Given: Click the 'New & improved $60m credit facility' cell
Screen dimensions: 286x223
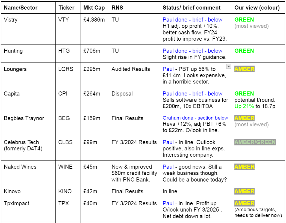Looking at the screenshot, I should tap(134, 173).
